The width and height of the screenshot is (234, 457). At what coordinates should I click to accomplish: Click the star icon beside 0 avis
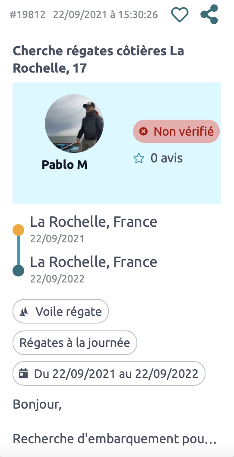coord(139,159)
